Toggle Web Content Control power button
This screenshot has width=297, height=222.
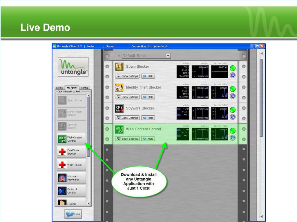pyautogui.click(x=233, y=138)
